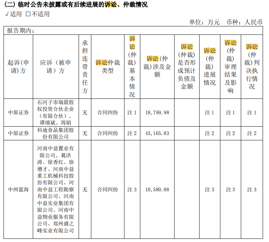
Task: Click the 诉讼仲裁类型 column header
Action: pyautogui.click(x=108, y=66)
